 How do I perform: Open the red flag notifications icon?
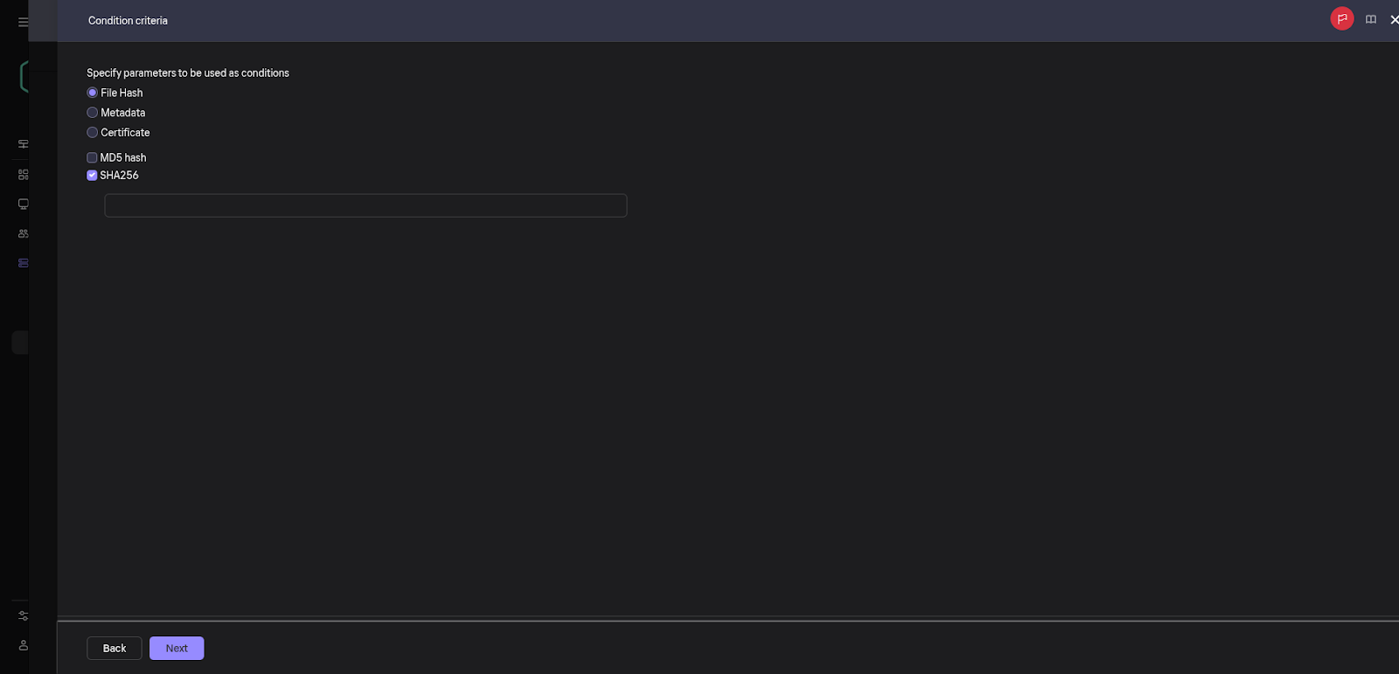coord(1341,19)
